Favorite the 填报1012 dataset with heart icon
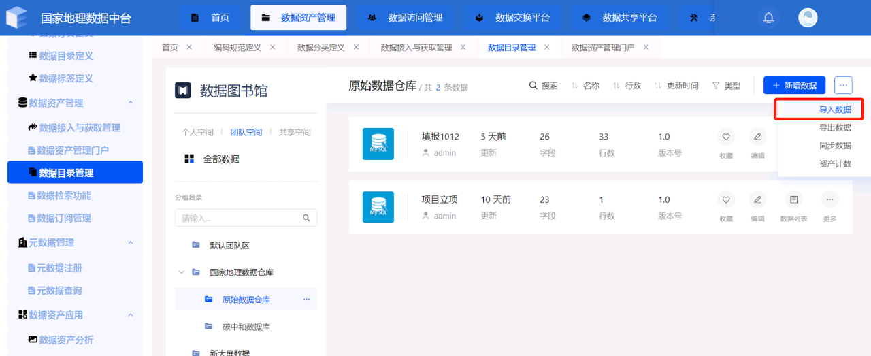 tap(726, 137)
